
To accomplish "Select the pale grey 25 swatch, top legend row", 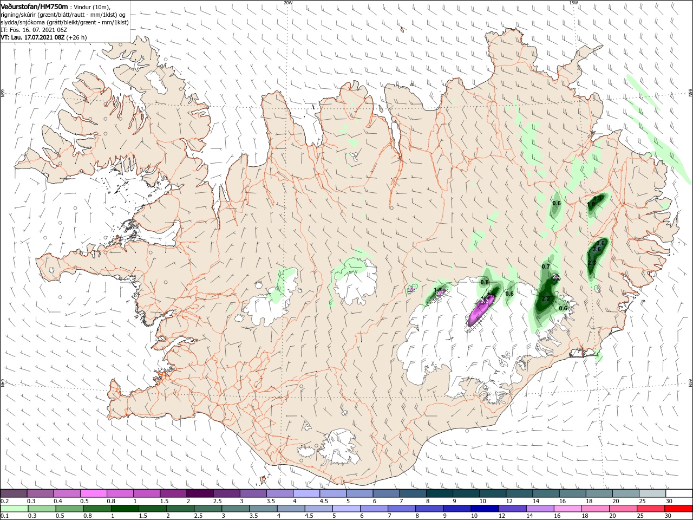I will (x=652, y=493).
